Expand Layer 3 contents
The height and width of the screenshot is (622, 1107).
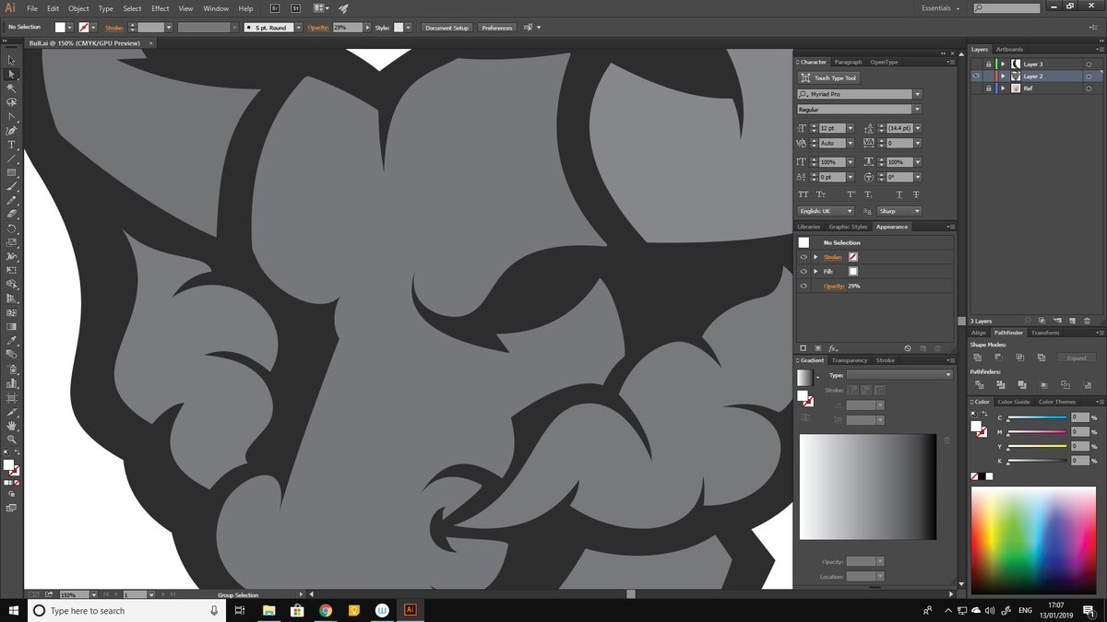(x=1003, y=64)
